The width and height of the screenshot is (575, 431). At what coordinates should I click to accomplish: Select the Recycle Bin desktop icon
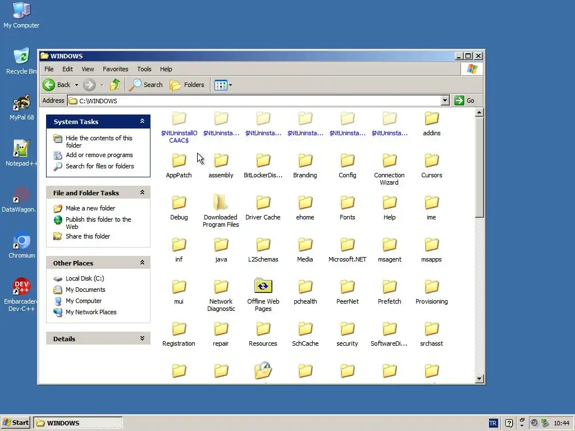(x=21, y=61)
